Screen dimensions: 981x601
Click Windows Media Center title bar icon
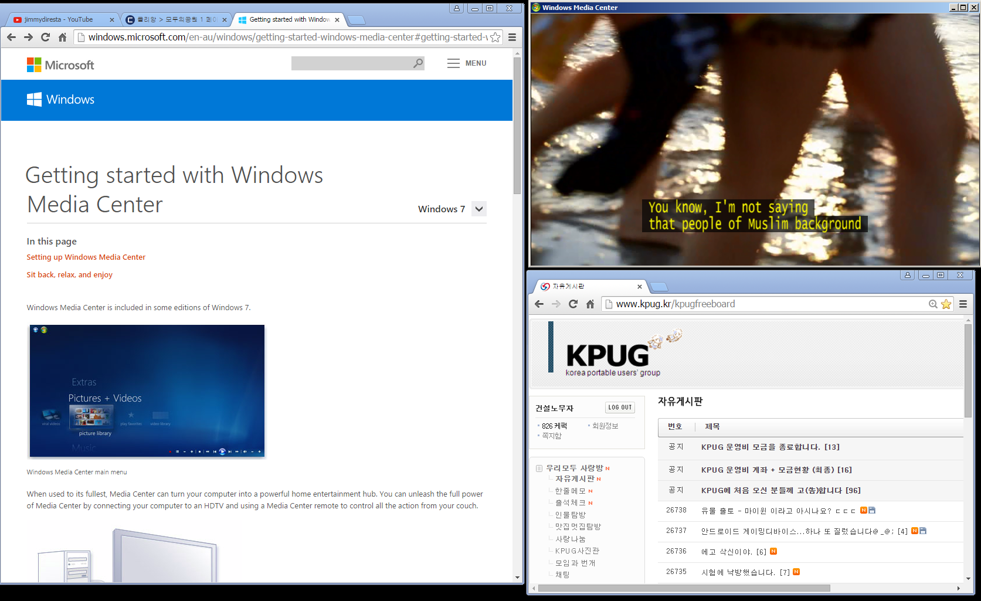coord(536,8)
